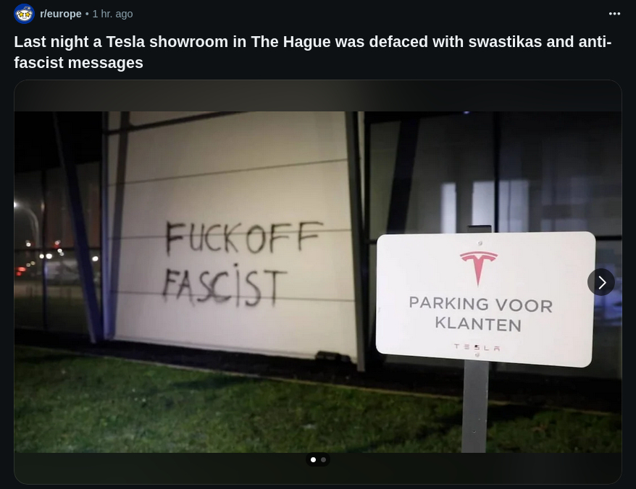Click the small TESLA wordmark on sign
Viewport: 636px width, 489px height.
[477, 347]
